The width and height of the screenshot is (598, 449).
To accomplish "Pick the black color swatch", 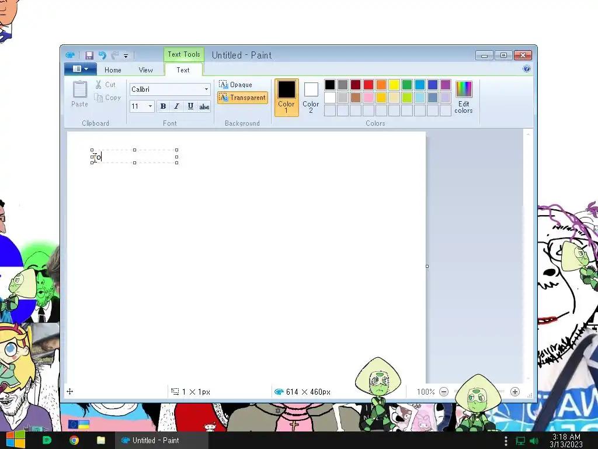I will [x=330, y=85].
